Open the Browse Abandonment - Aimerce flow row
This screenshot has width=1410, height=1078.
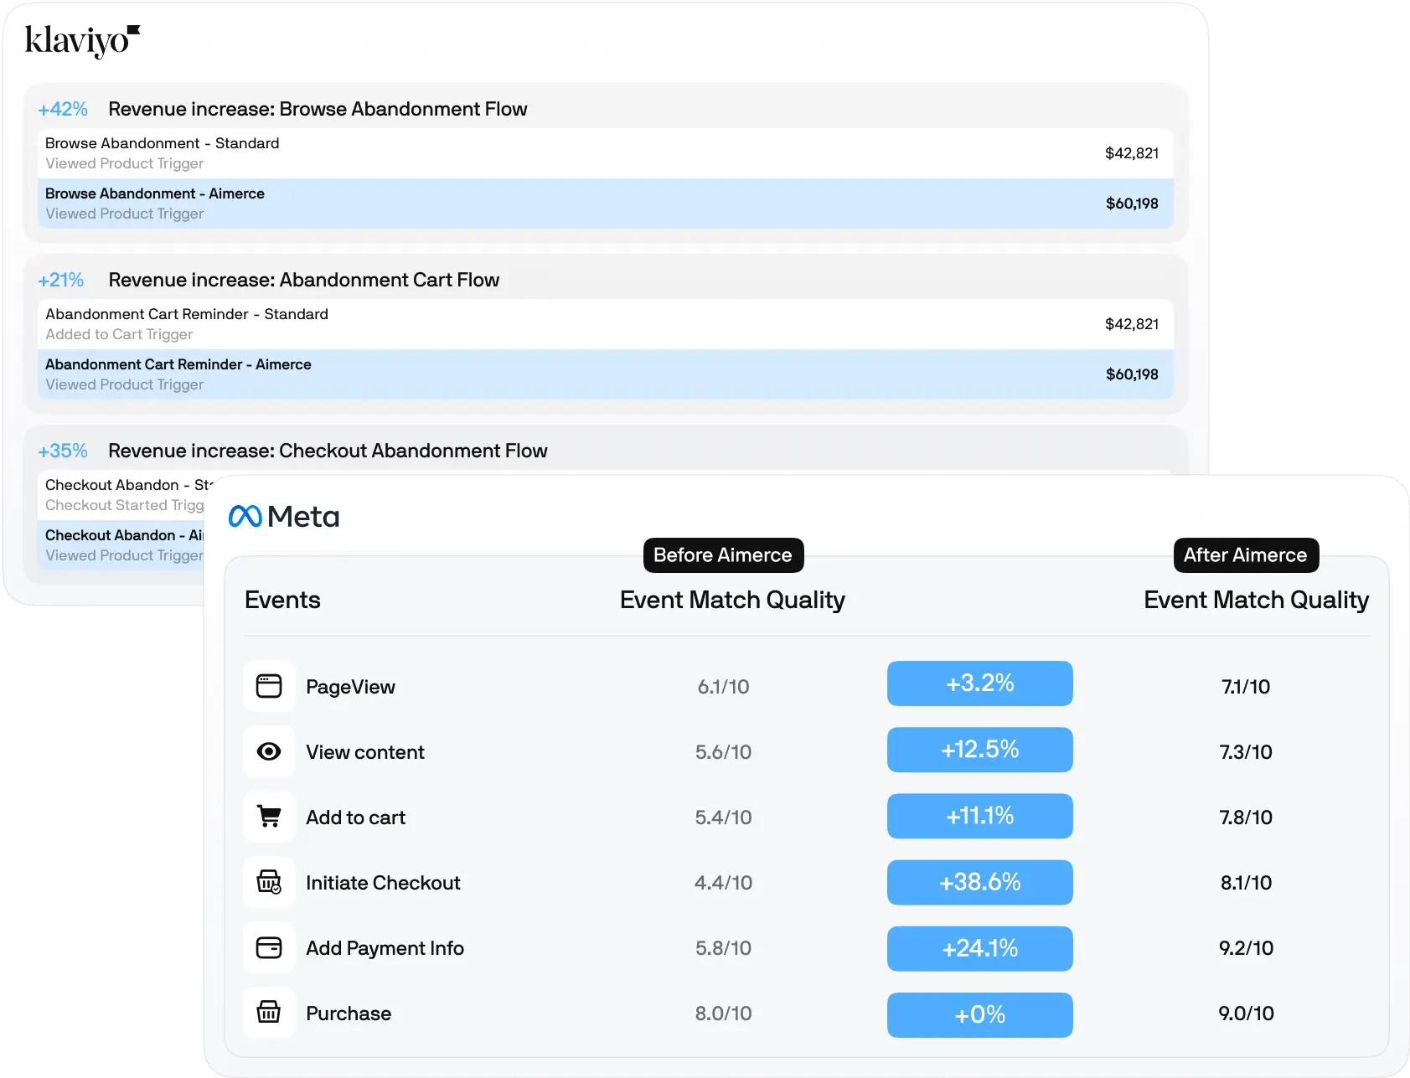pyautogui.click(x=606, y=204)
